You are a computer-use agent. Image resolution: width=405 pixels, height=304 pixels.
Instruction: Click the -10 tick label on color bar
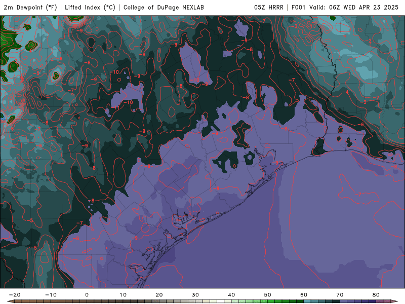click(x=51, y=295)
